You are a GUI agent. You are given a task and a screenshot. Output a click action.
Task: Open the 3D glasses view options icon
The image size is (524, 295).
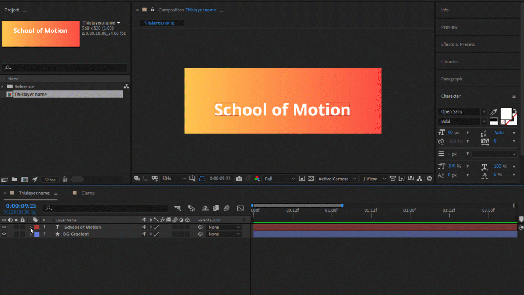[154, 179]
